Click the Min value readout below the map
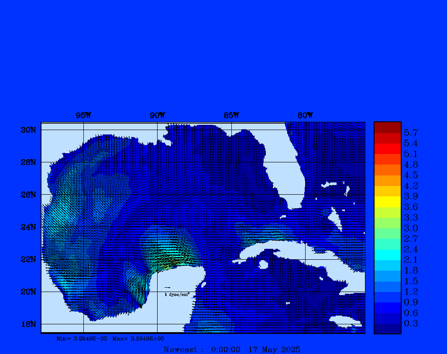Screen dimensions: 447x354 [x=82, y=338]
